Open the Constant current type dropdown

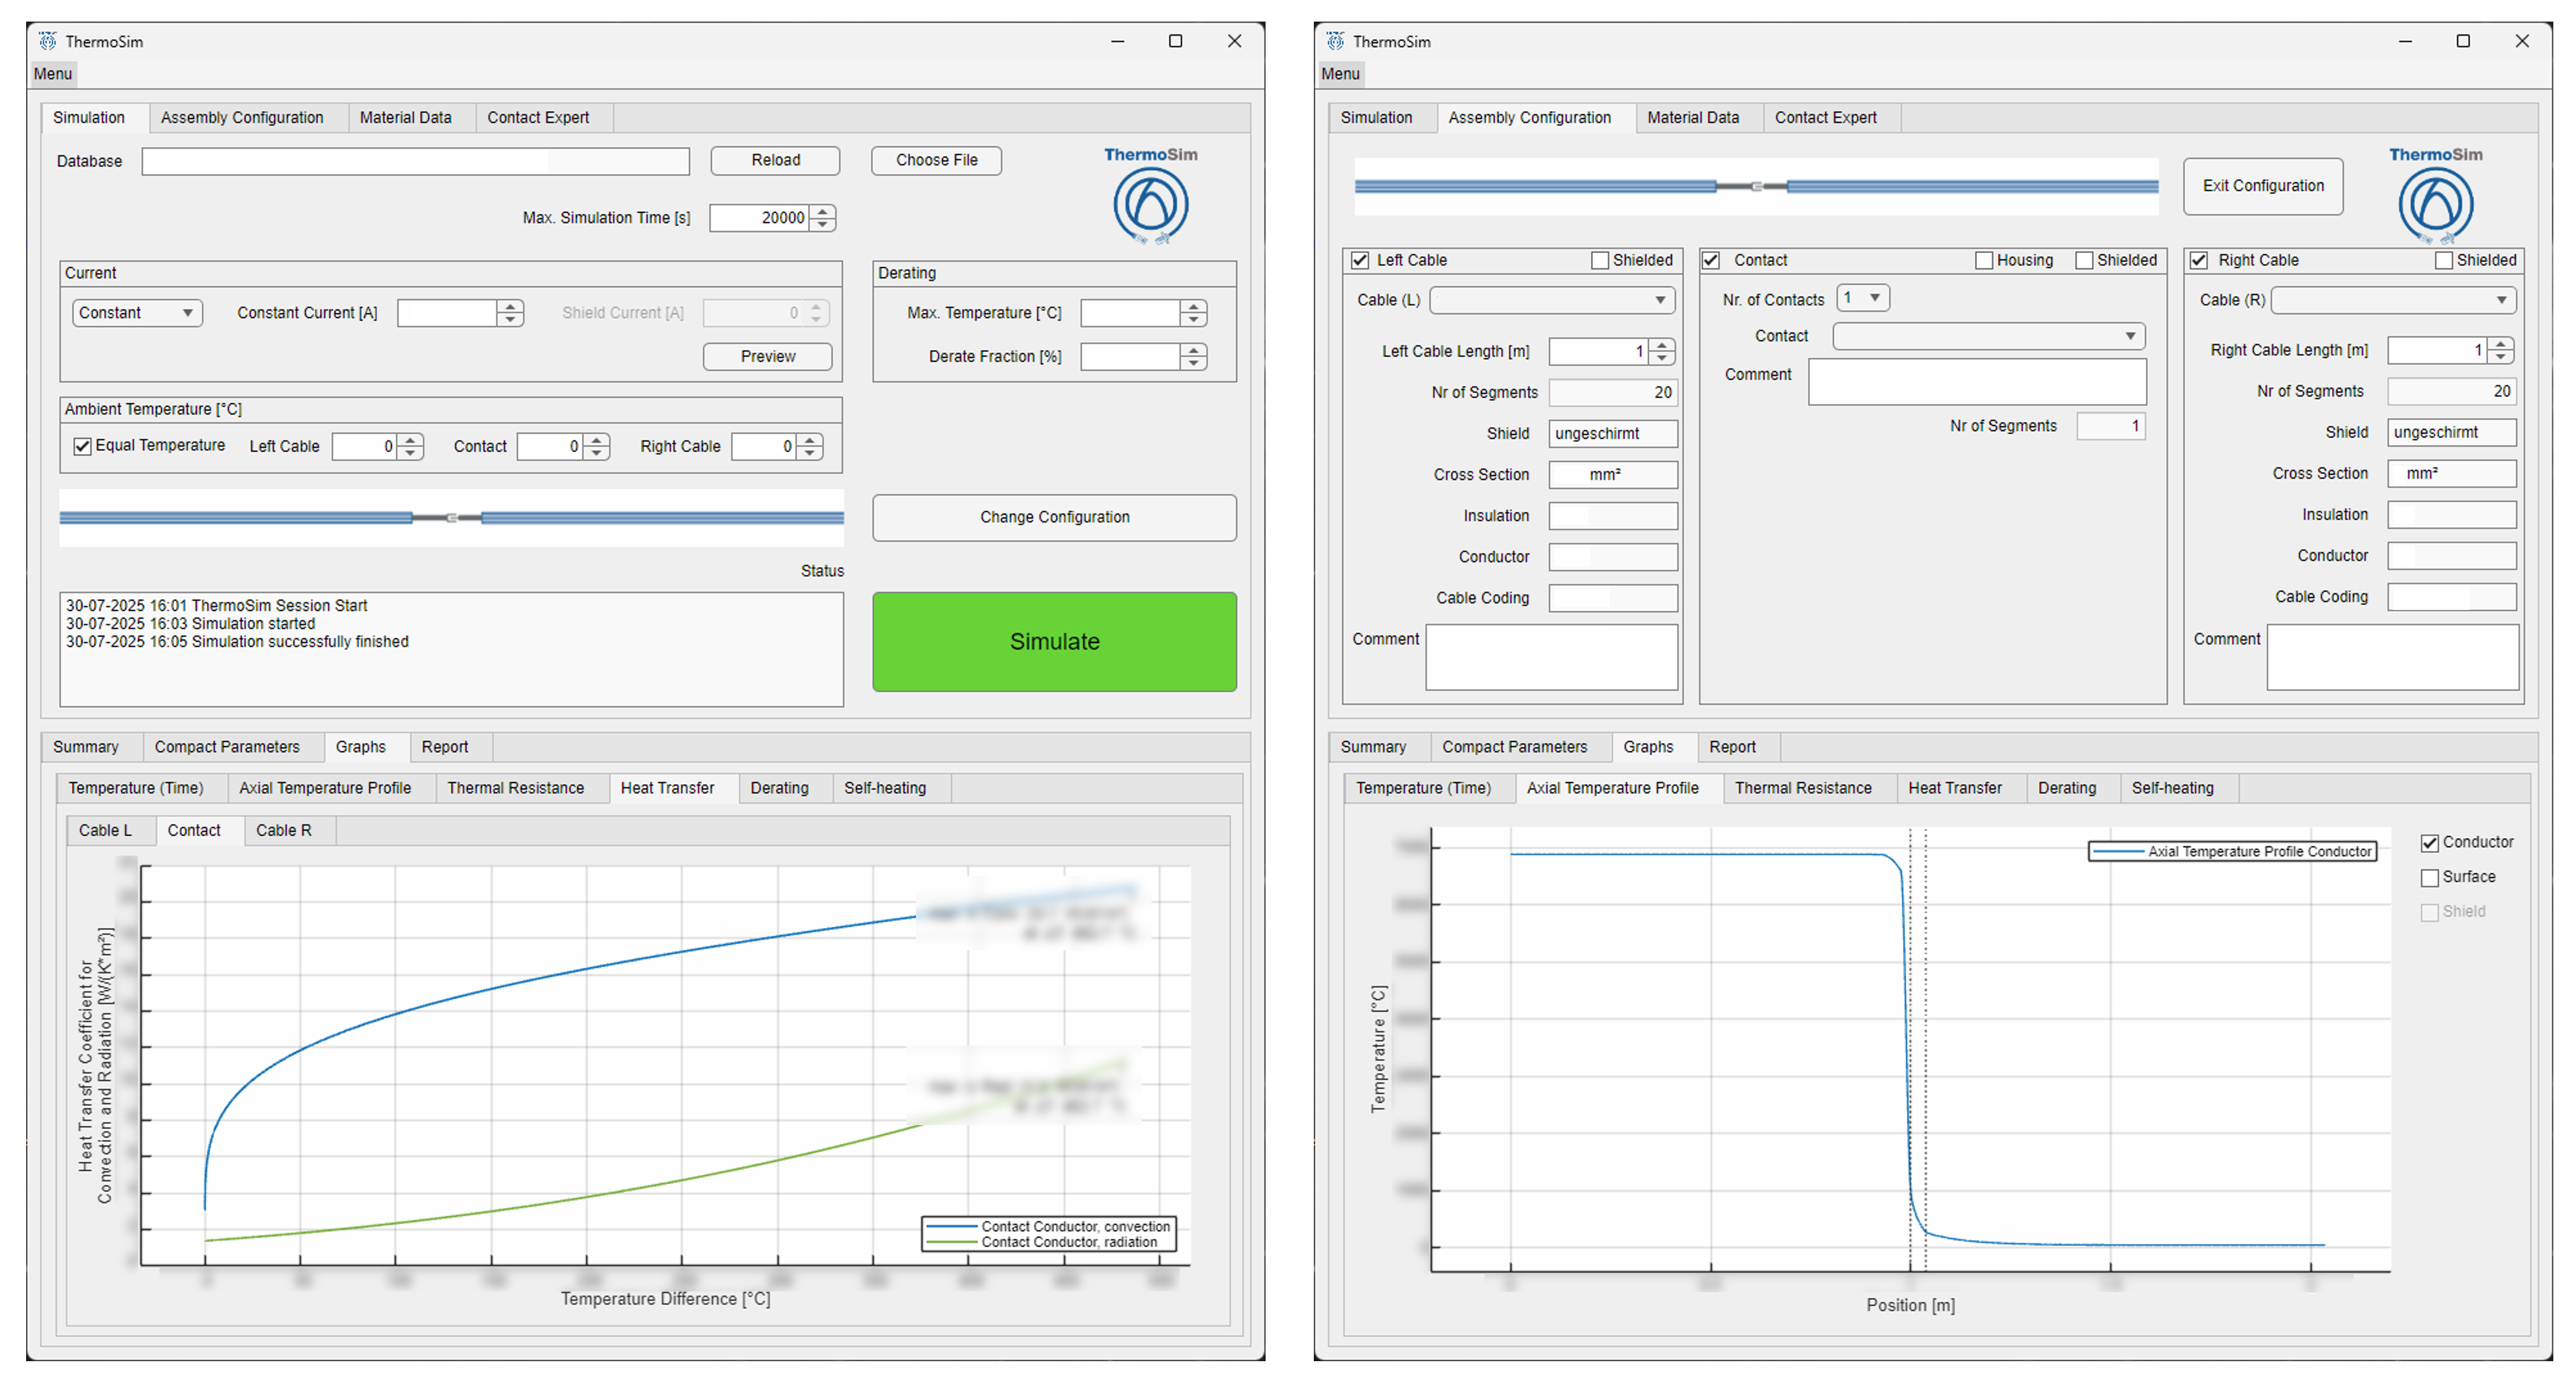click(x=137, y=313)
